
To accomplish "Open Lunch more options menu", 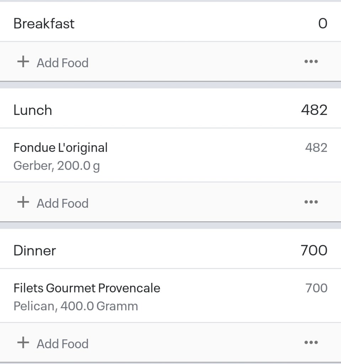I will tap(311, 202).
